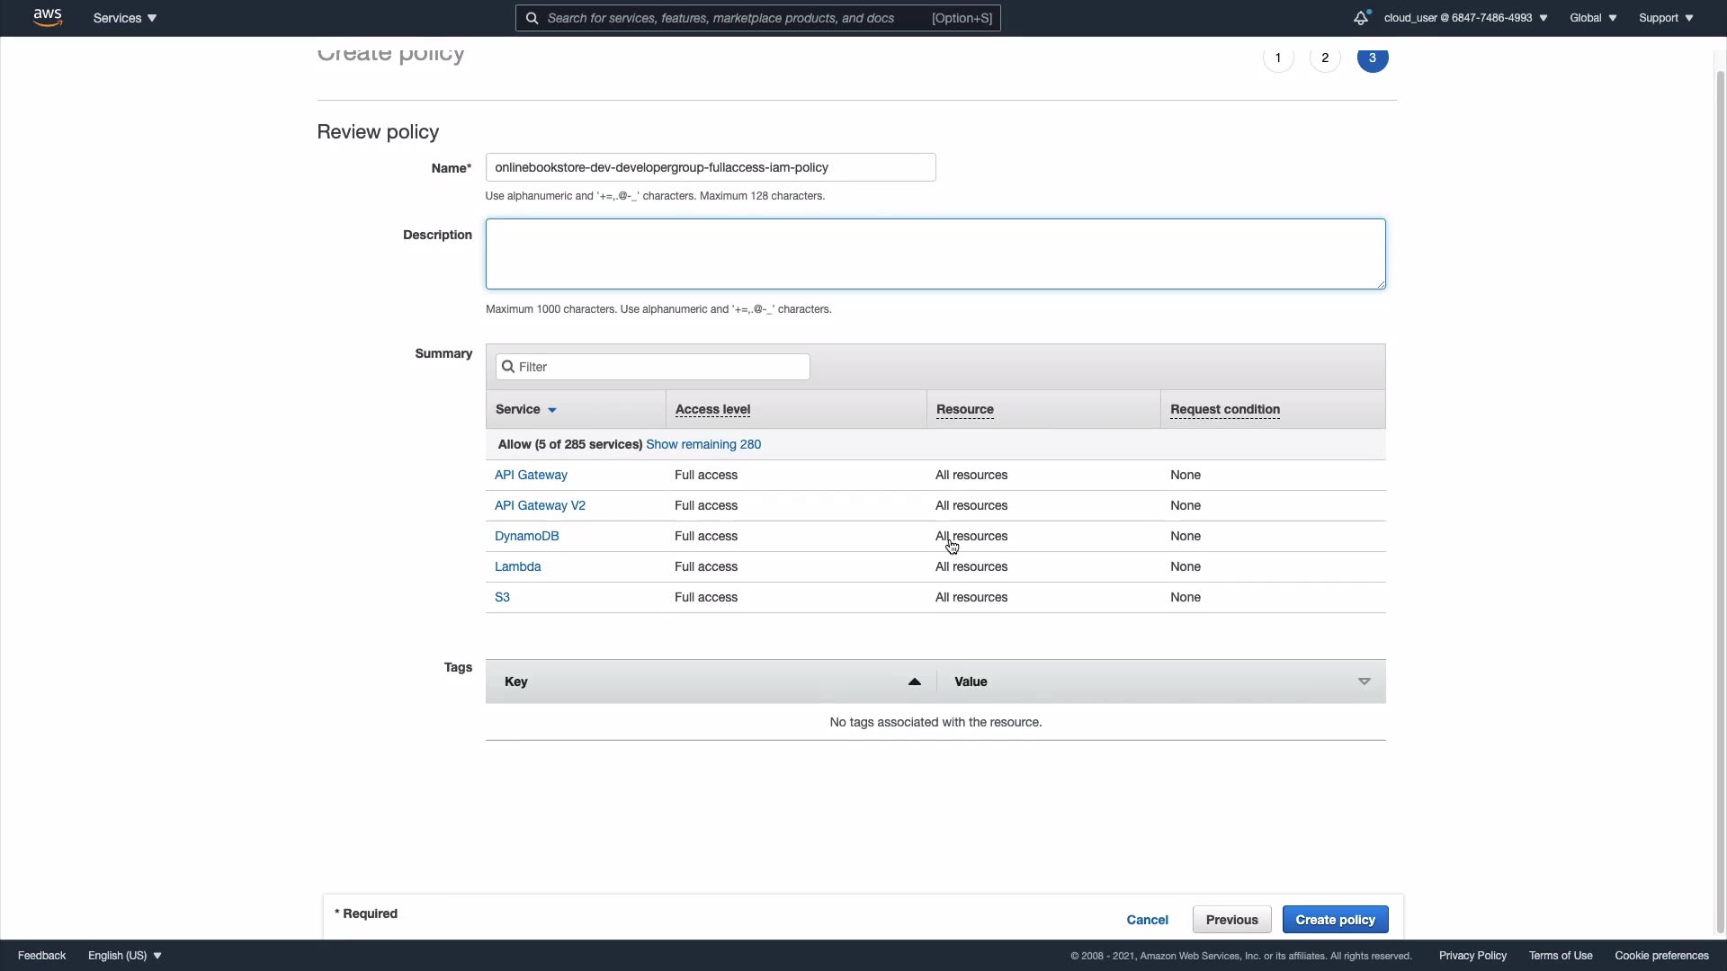The width and height of the screenshot is (1727, 971).
Task: Click the Cancel link
Action: click(1147, 920)
